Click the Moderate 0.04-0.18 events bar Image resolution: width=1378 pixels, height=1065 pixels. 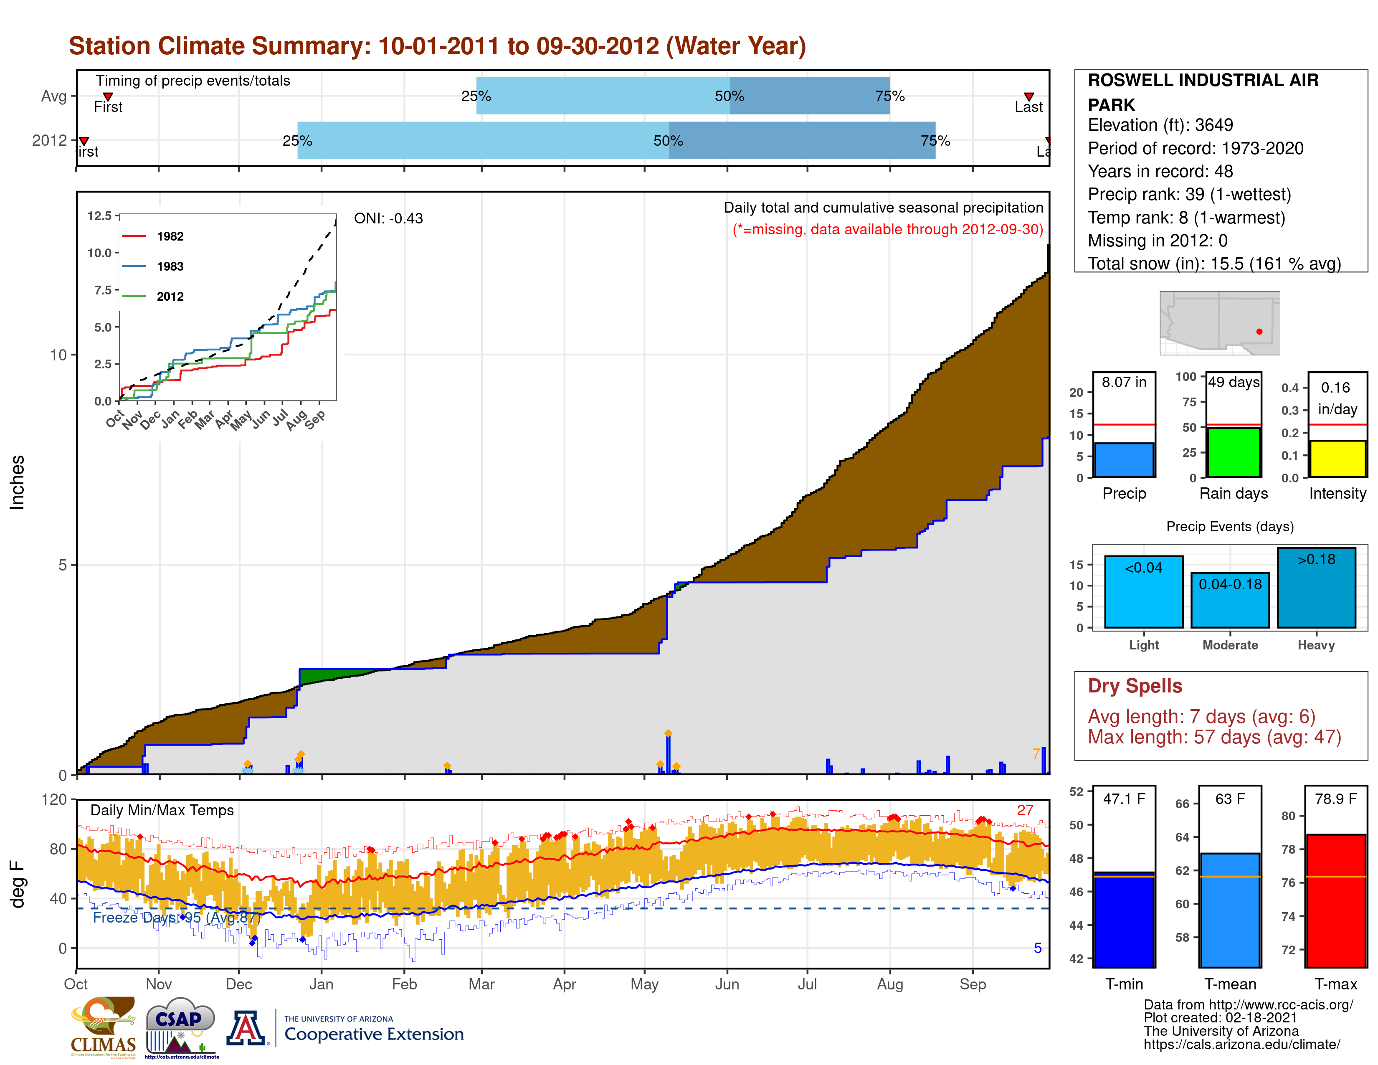click(x=1230, y=600)
